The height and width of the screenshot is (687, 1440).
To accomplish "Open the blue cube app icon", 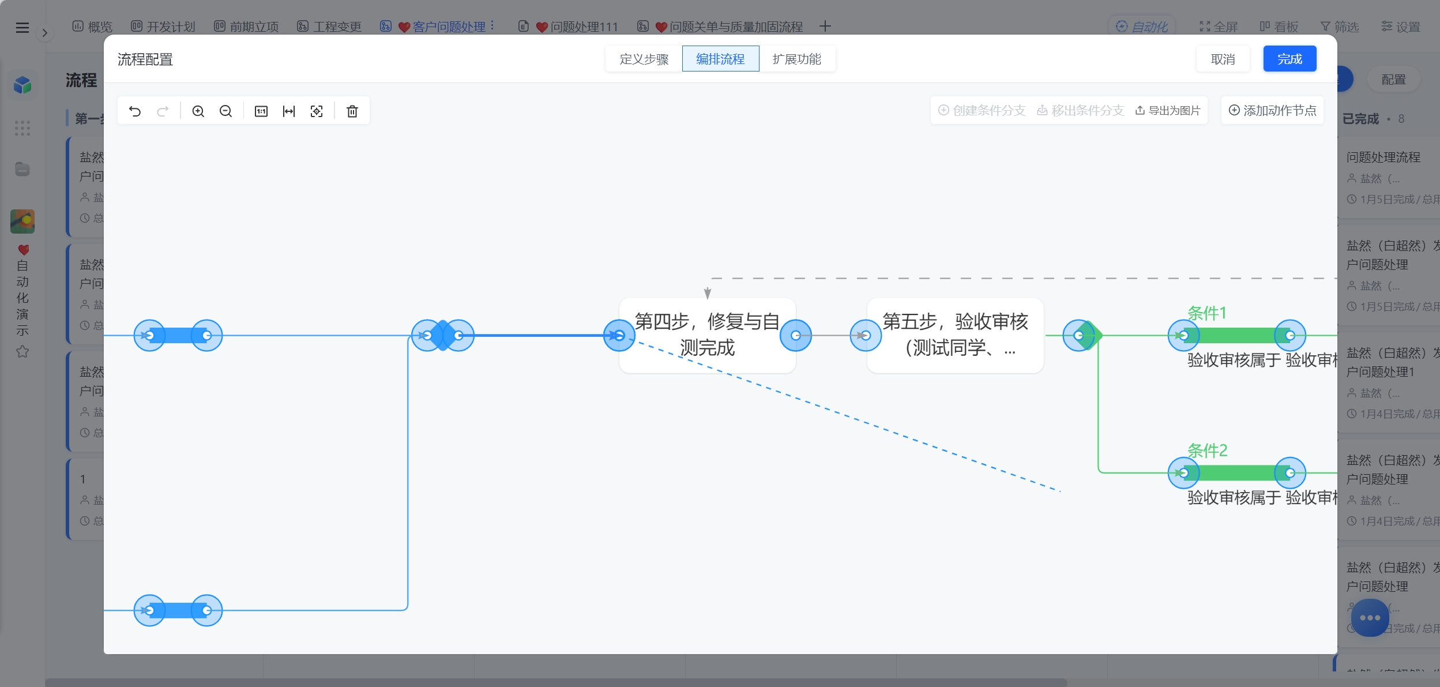I will point(22,85).
